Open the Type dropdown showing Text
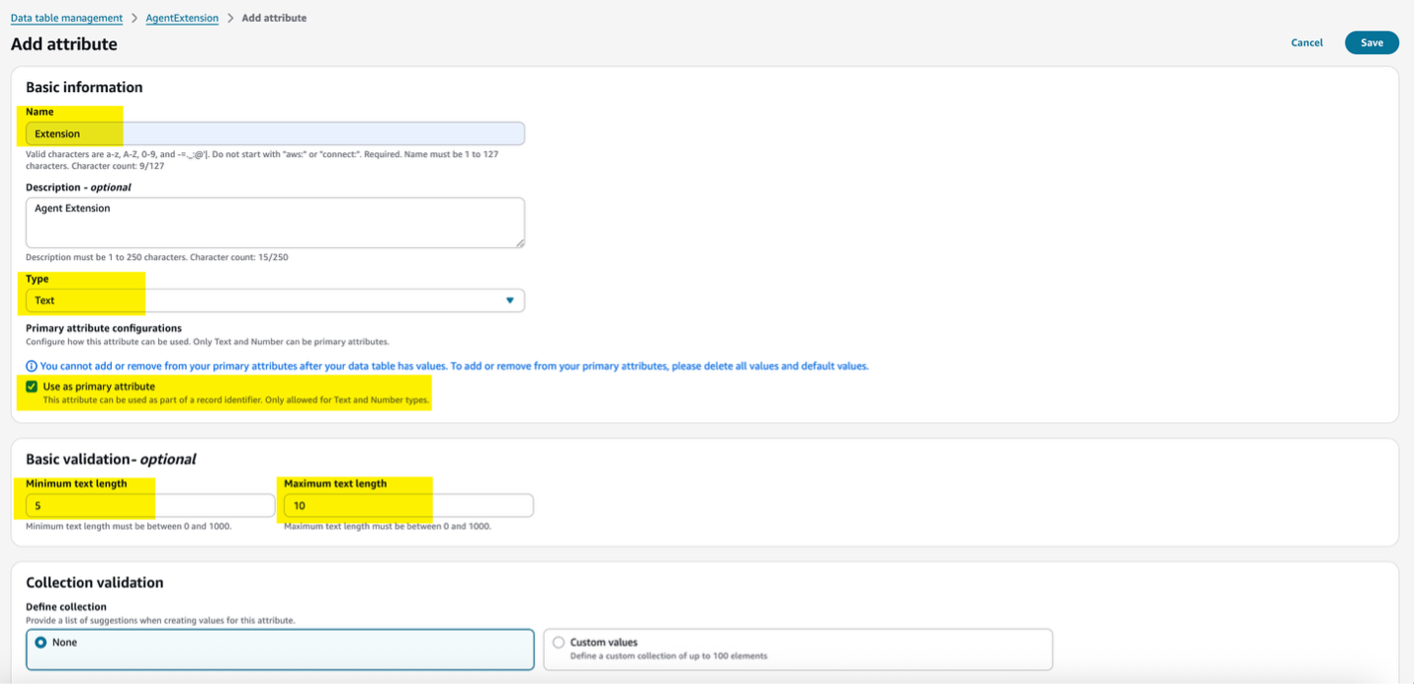 275,301
